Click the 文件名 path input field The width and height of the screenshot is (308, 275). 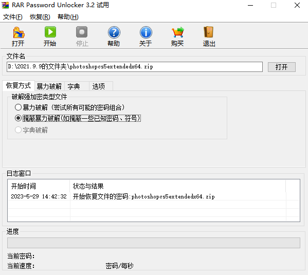pyautogui.click(x=135, y=67)
